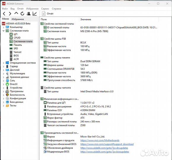The image size is (172, 160).
Task: Click the Back arrow toolbar icon
Action: (4, 14)
